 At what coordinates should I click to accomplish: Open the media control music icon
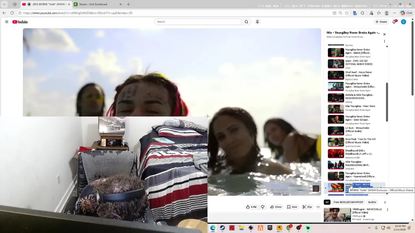[371, 13]
